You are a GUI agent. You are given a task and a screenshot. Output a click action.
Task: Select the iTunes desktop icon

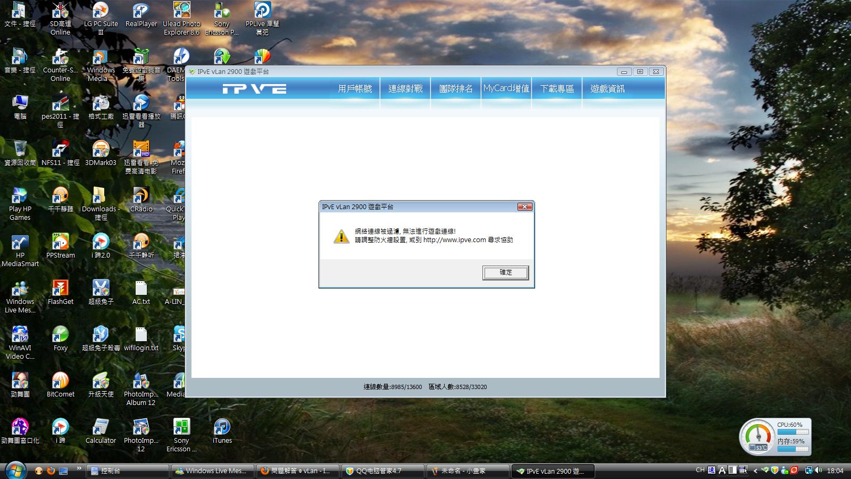pos(222,431)
